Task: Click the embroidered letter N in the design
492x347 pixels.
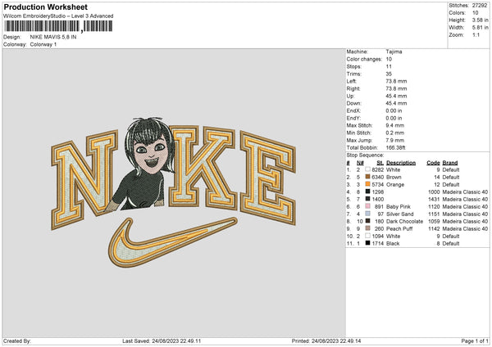Action: (x=84, y=179)
